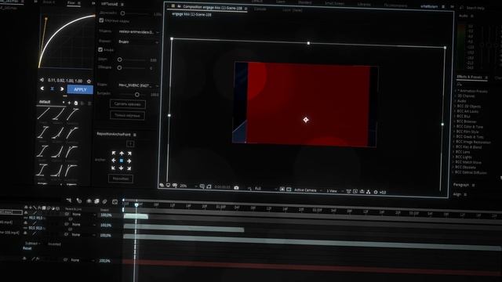Click the blue APPLY button in Flow
The image size is (502, 282).
click(x=80, y=89)
